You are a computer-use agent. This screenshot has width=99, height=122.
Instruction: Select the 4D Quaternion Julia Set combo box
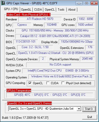45,109
